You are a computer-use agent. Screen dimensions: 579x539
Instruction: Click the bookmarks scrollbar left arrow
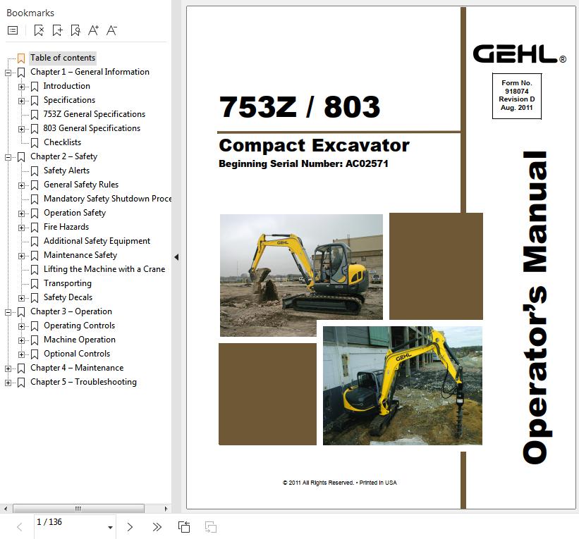[x=5, y=509]
